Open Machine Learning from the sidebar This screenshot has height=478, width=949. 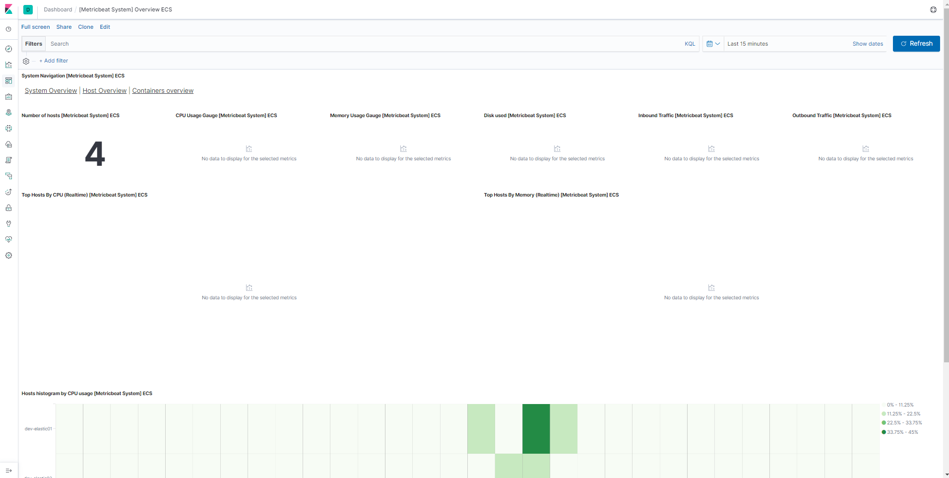(x=8, y=129)
